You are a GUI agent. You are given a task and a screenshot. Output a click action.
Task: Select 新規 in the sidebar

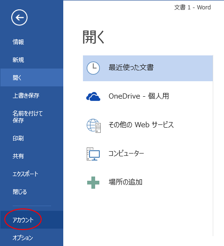pos(31,60)
